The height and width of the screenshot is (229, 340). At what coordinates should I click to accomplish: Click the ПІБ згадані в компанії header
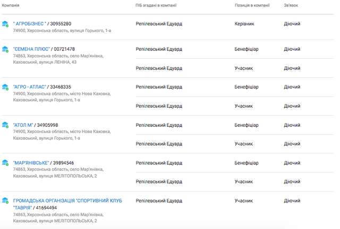(156, 5)
